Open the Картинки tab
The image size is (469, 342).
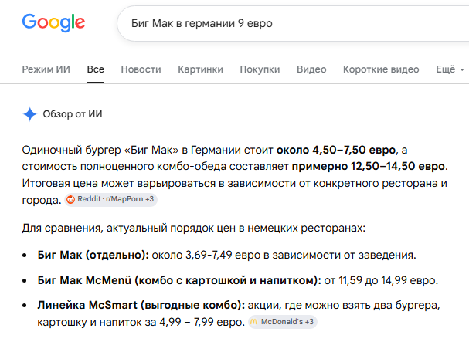(200, 69)
